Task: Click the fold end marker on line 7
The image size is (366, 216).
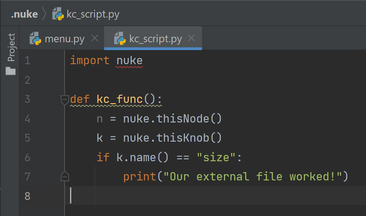Action: tap(65, 176)
